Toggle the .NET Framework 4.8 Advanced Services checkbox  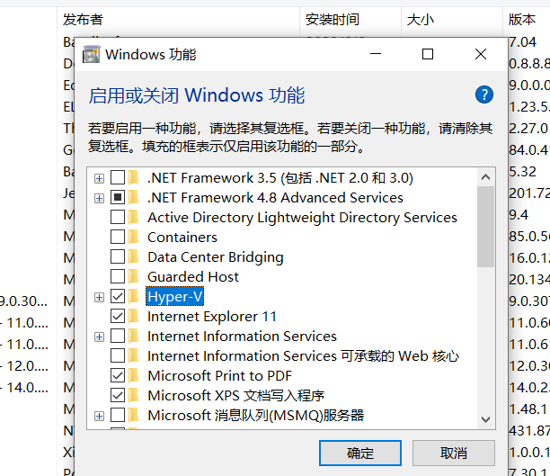pyautogui.click(x=118, y=197)
